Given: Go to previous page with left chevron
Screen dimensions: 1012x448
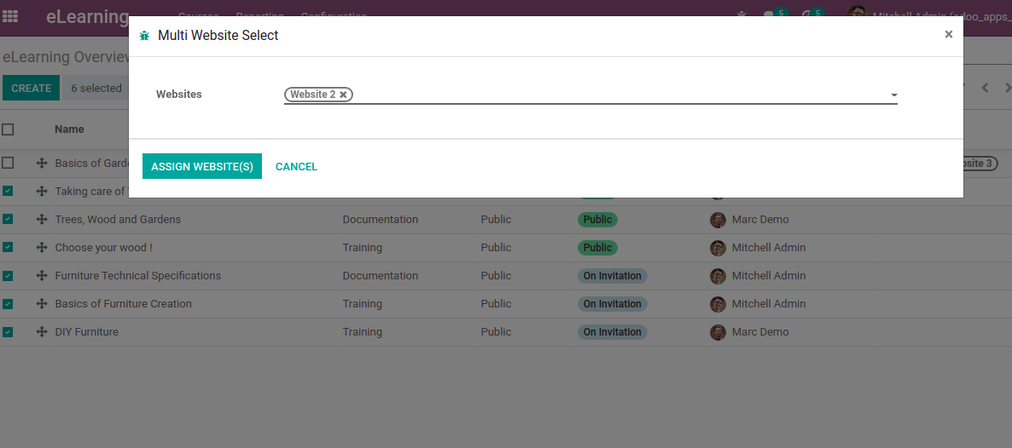Looking at the screenshot, I should click(x=985, y=88).
